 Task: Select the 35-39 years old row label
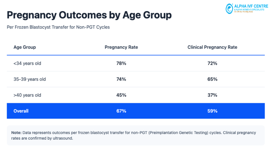30,79
